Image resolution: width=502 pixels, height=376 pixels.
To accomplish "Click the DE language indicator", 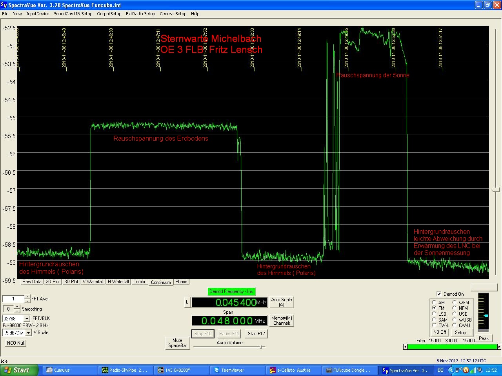I will tap(440, 370).
